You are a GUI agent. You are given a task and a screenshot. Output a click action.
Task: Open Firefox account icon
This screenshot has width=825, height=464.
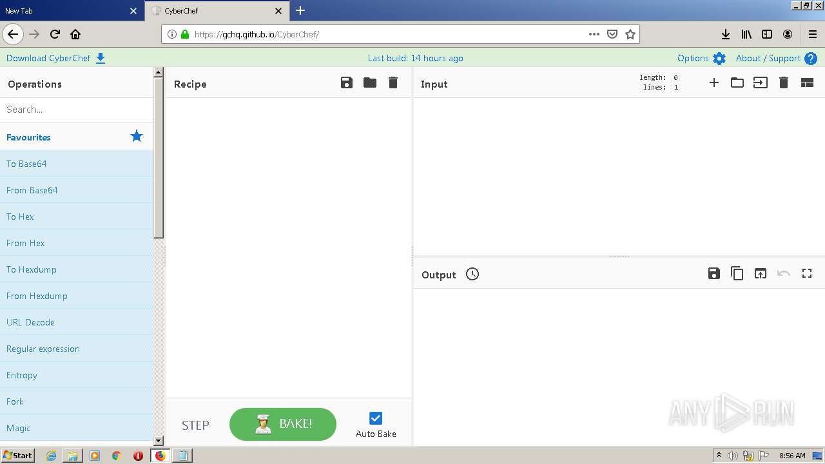click(x=788, y=34)
